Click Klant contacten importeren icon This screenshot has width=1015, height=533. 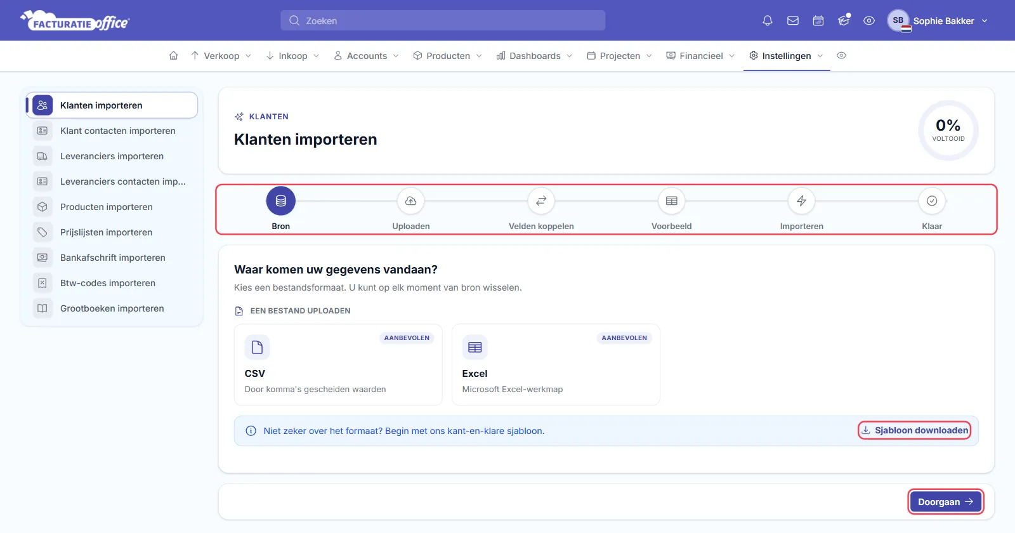click(x=43, y=131)
